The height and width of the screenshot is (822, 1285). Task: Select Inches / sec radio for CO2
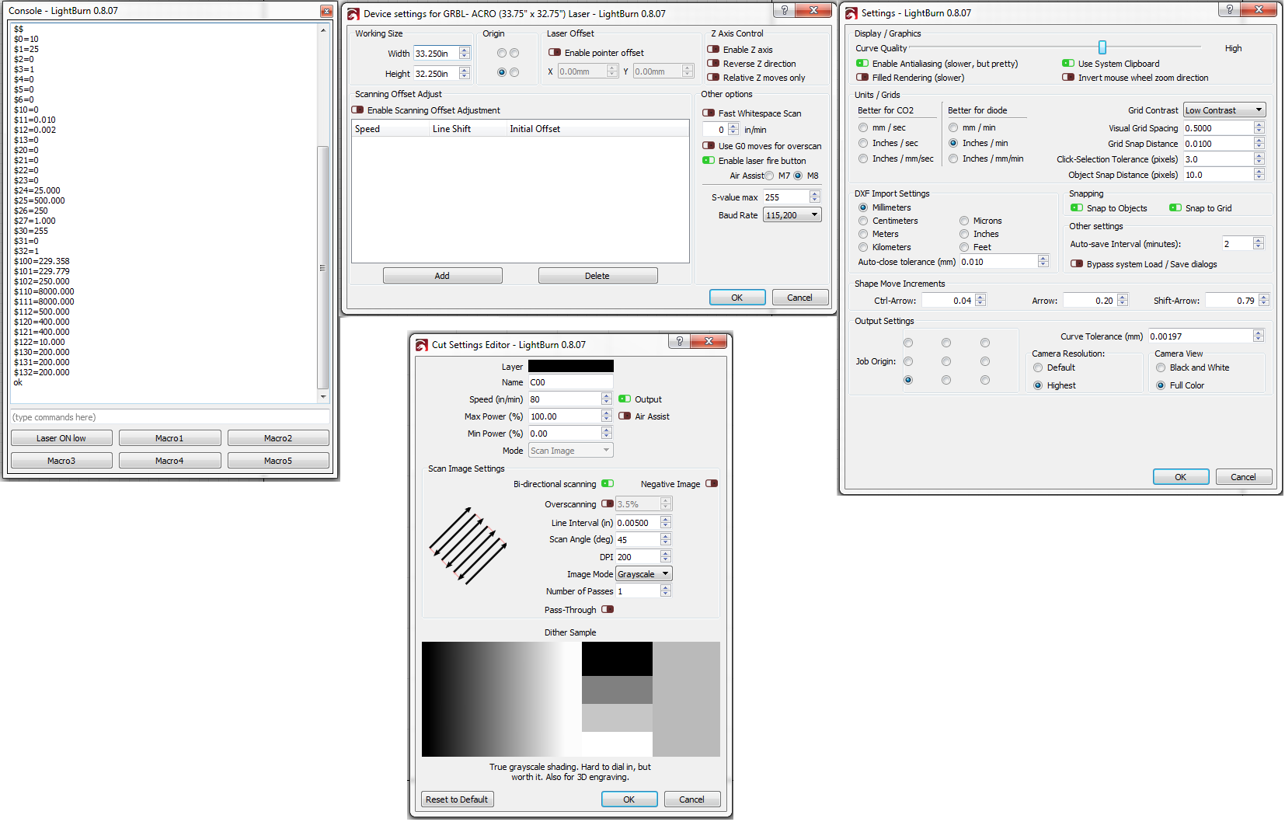(863, 143)
